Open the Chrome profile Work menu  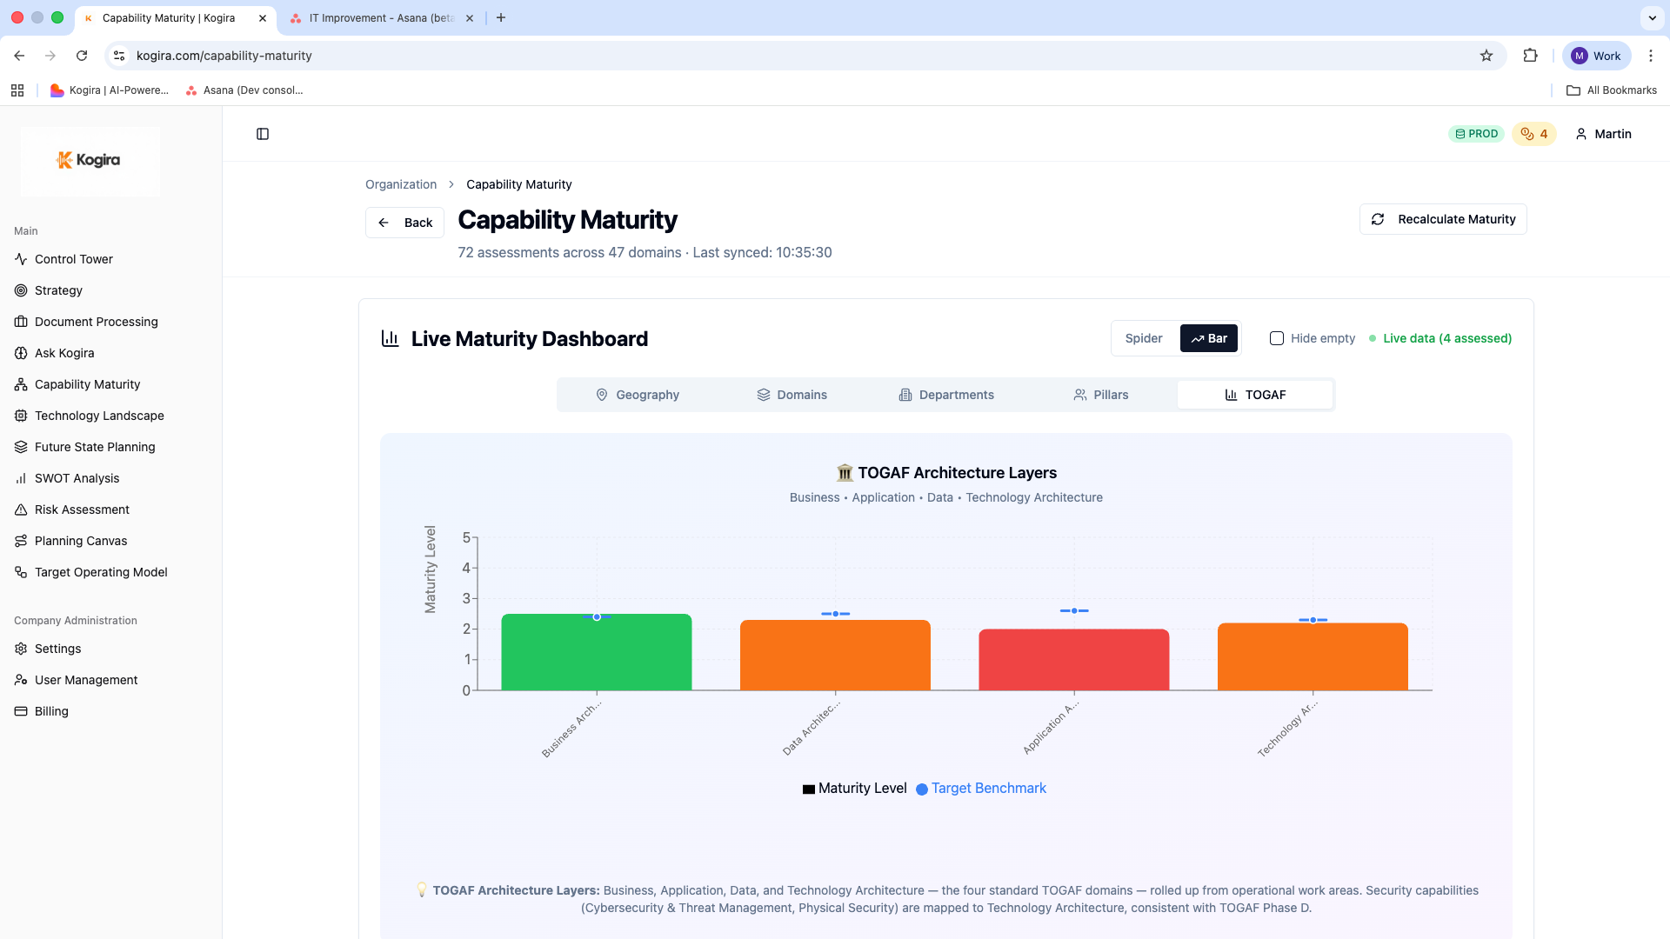click(1596, 55)
